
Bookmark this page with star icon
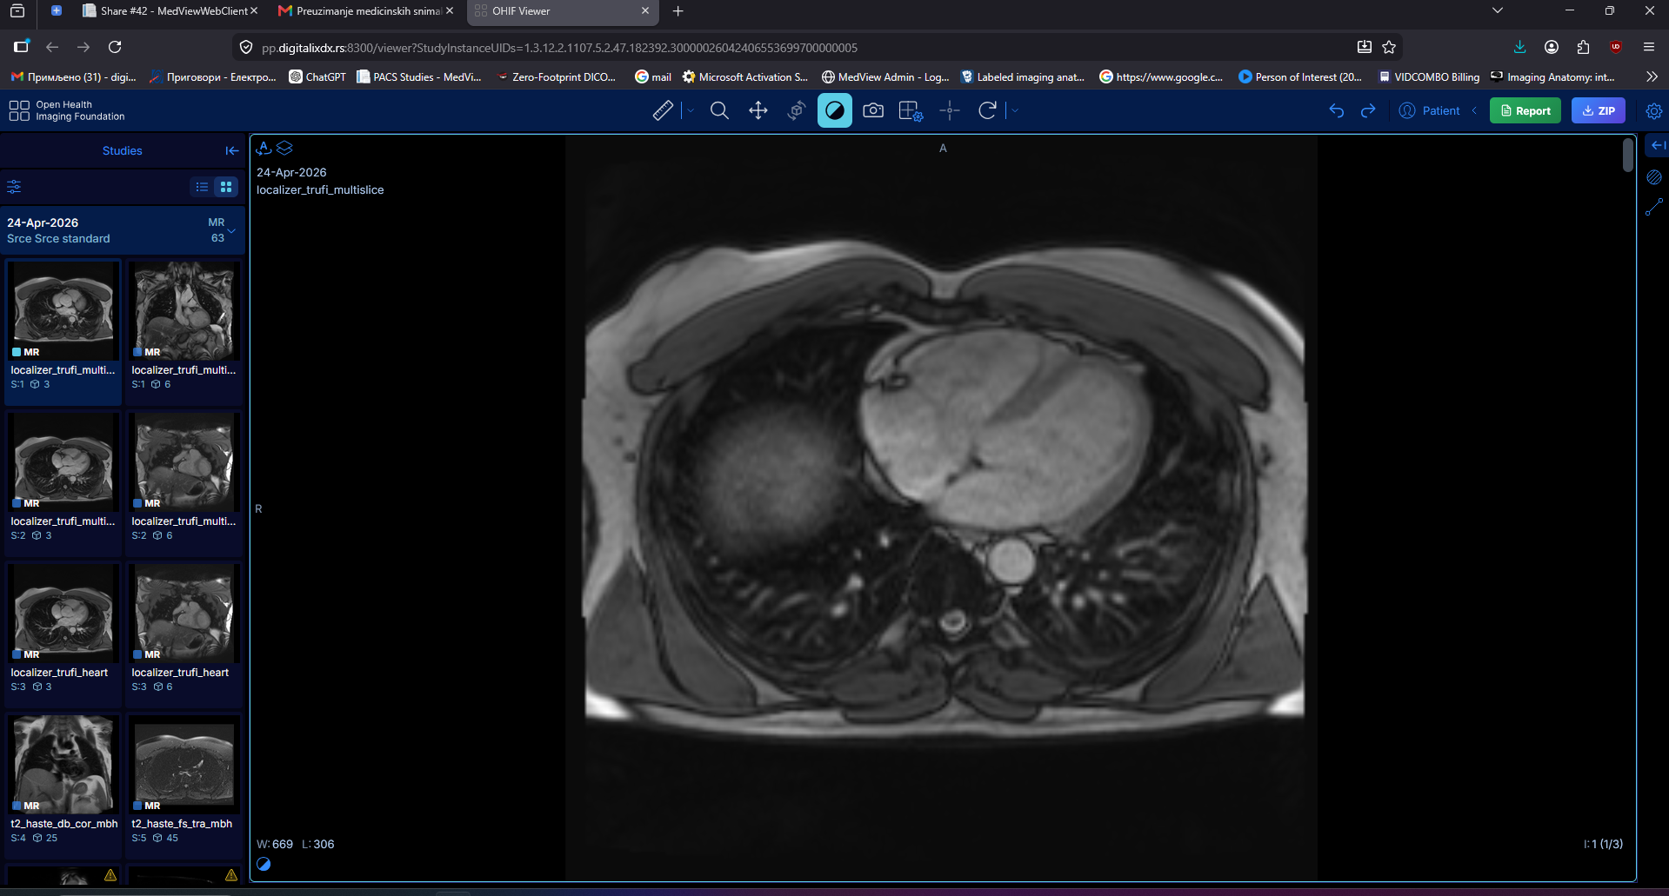pyautogui.click(x=1389, y=47)
